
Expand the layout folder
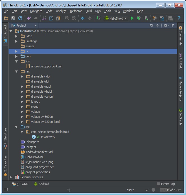22,102
